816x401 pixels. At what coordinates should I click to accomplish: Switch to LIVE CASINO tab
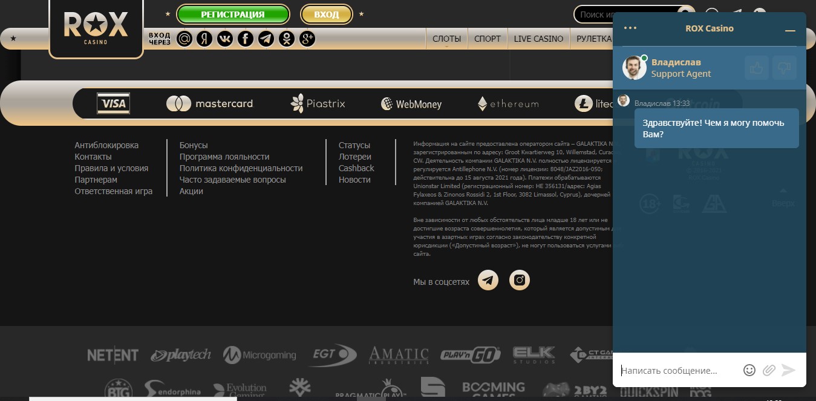538,39
